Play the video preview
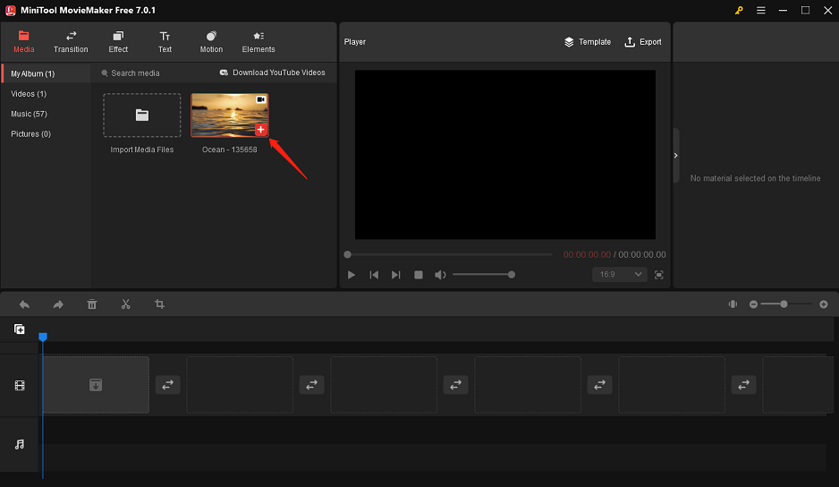839x487 pixels. 351,275
